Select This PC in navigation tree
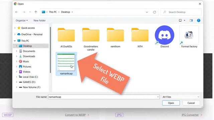 pos(25,41)
